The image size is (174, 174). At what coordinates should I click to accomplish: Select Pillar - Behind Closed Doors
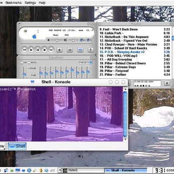(x=134, y=64)
